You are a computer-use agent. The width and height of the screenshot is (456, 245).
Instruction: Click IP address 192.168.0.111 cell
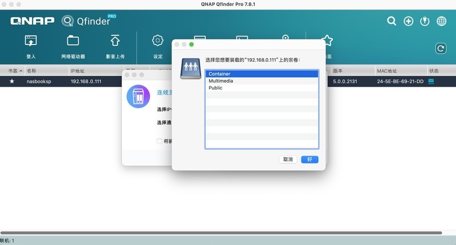(86, 81)
